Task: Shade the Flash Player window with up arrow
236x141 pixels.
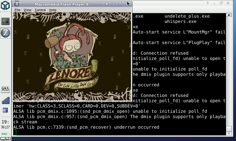Action: point(107,4)
